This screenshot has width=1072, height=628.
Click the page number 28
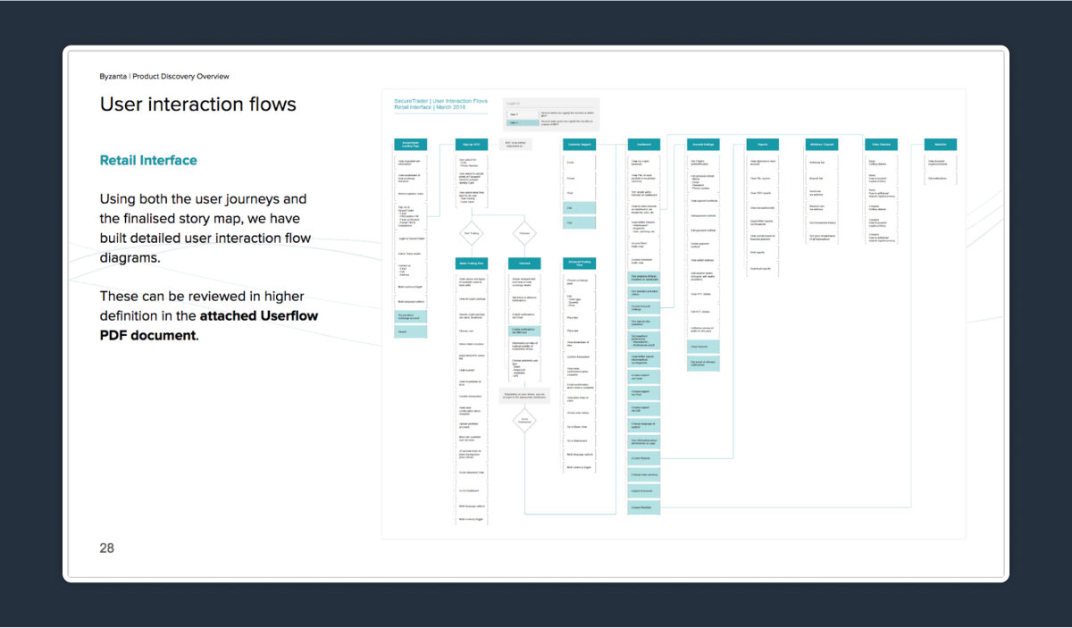(x=106, y=548)
